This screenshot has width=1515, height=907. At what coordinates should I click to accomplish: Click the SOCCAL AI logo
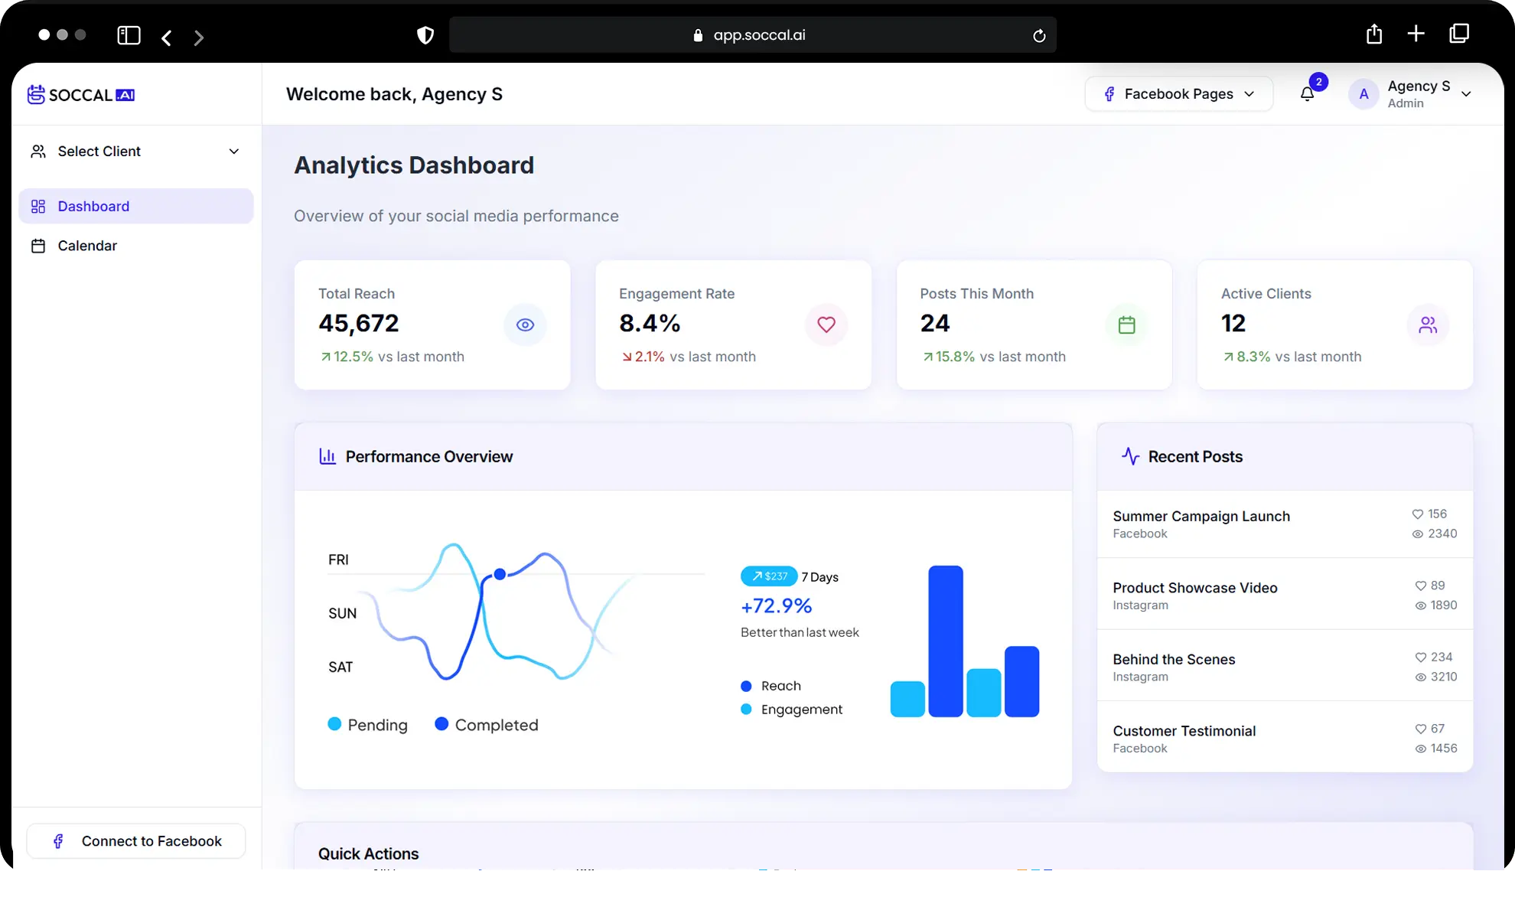pyautogui.click(x=81, y=95)
